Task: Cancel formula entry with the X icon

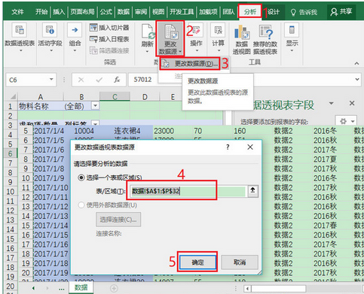Action: coord(81,80)
